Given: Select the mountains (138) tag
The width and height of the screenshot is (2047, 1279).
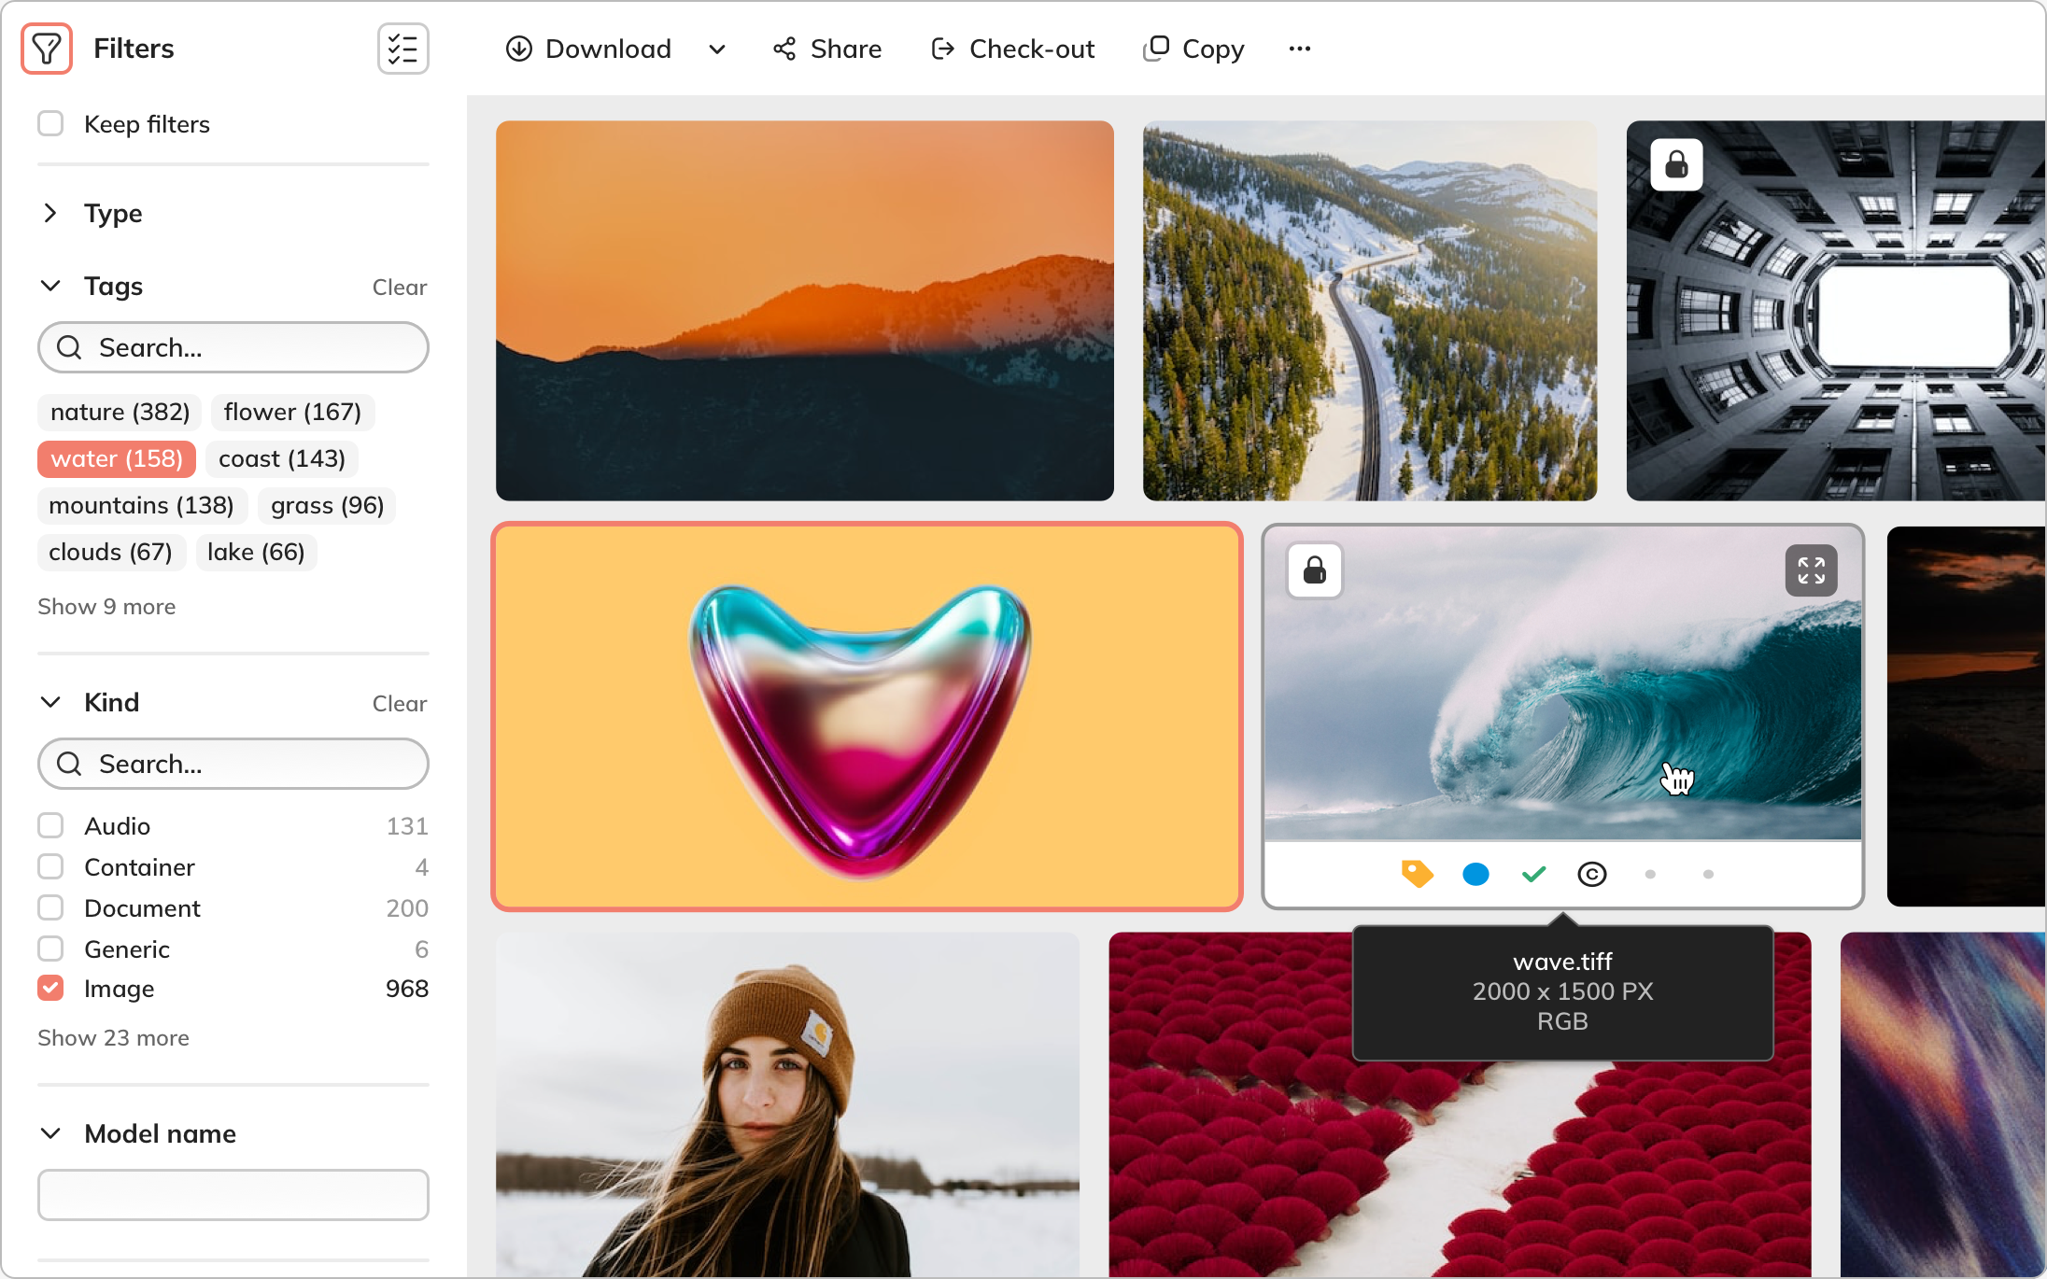Looking at the screenshot, I should [141, 505].
